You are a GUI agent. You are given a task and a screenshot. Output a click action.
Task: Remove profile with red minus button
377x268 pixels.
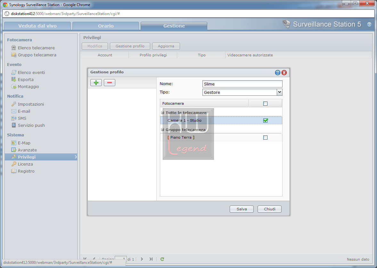click(x=110, y=83)
